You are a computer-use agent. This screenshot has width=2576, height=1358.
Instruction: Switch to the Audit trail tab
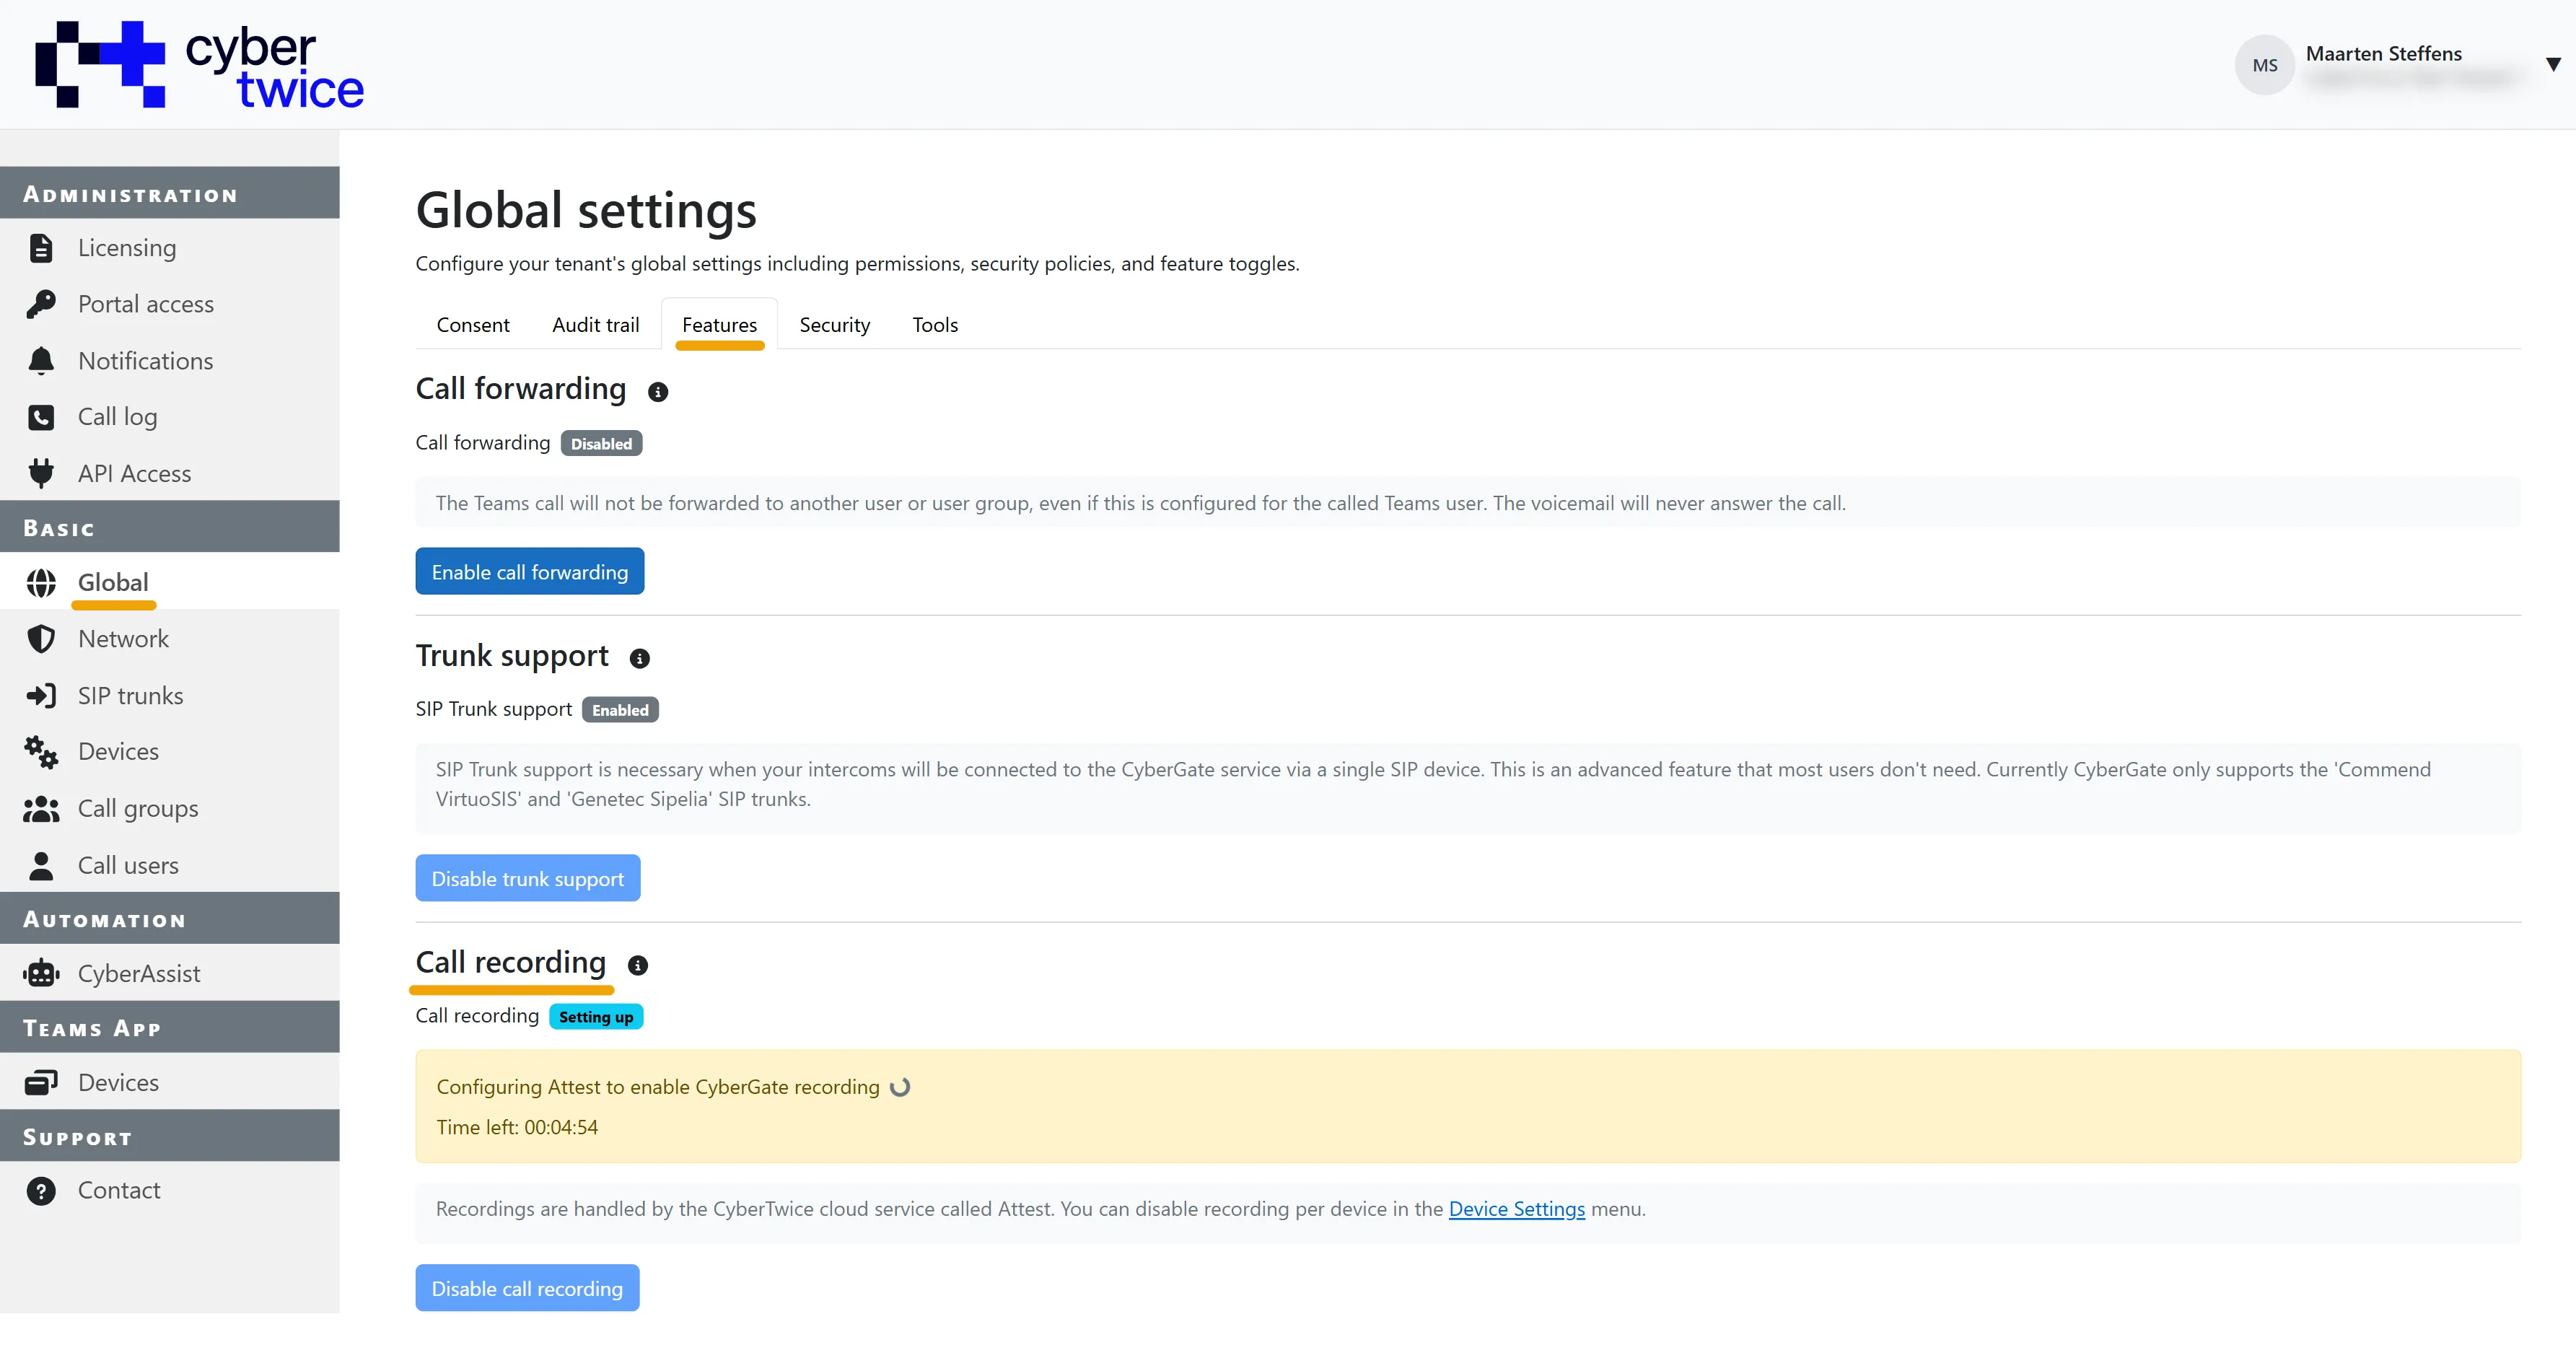(595, 325)
